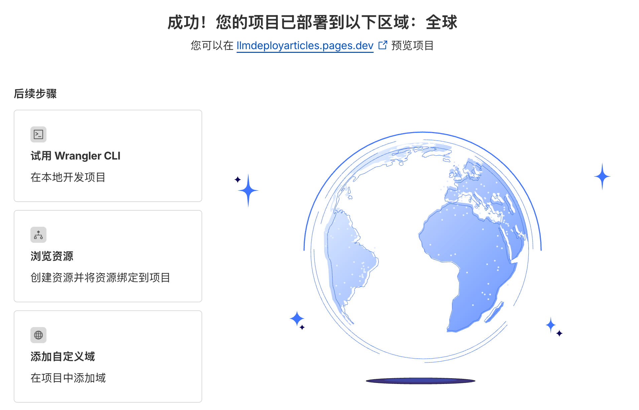Click the large sparkle left of the globe
Image resolution: width=639 pixels, height=410 pixels.
tap(248, 191)
